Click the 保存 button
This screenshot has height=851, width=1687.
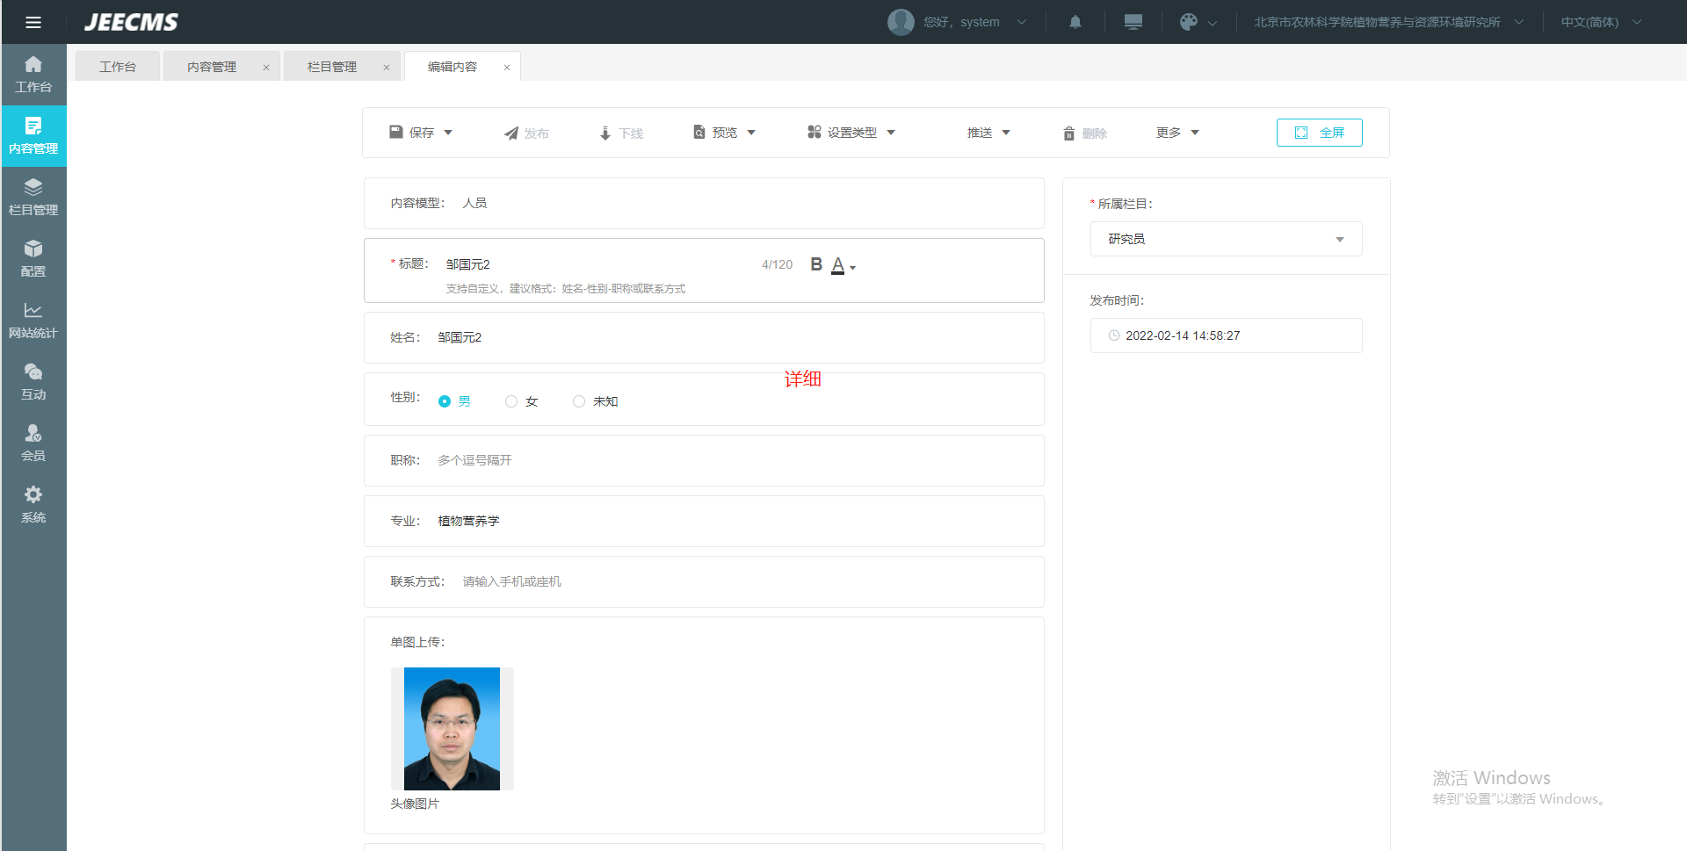tap(413, 133)
